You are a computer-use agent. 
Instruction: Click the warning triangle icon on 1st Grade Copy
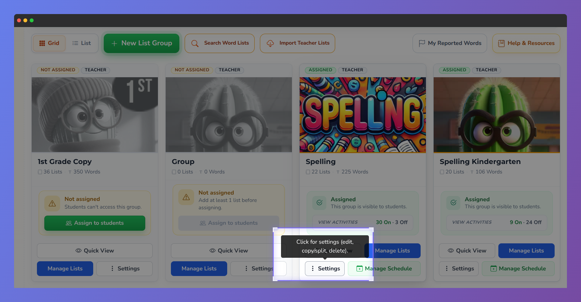pos(52,203)
